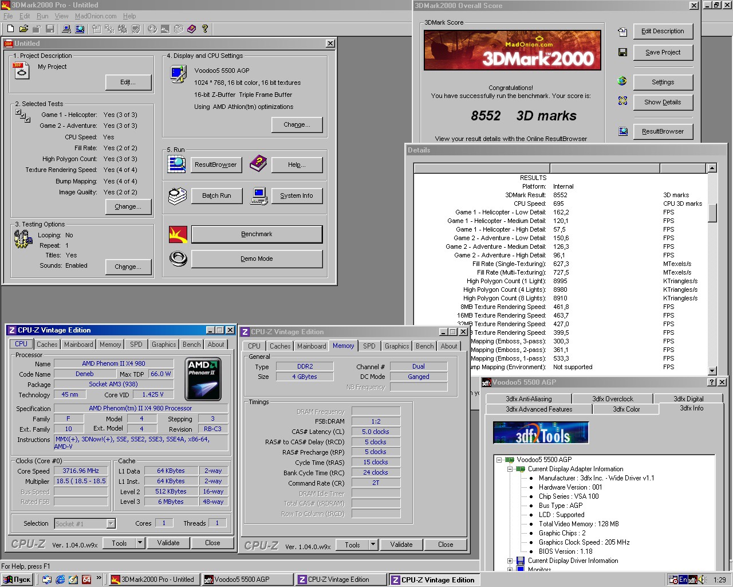Collapse Current Display Adapter Information node
The width and height of the screenshot is (733, 587).
tap(510, 469)
